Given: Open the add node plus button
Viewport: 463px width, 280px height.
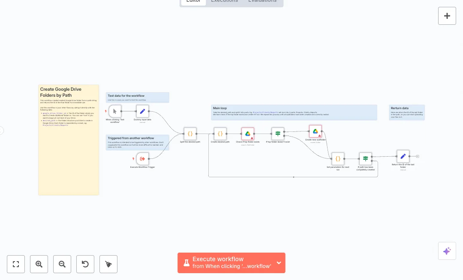Looking at the screenshot, I should coord(447,16).
